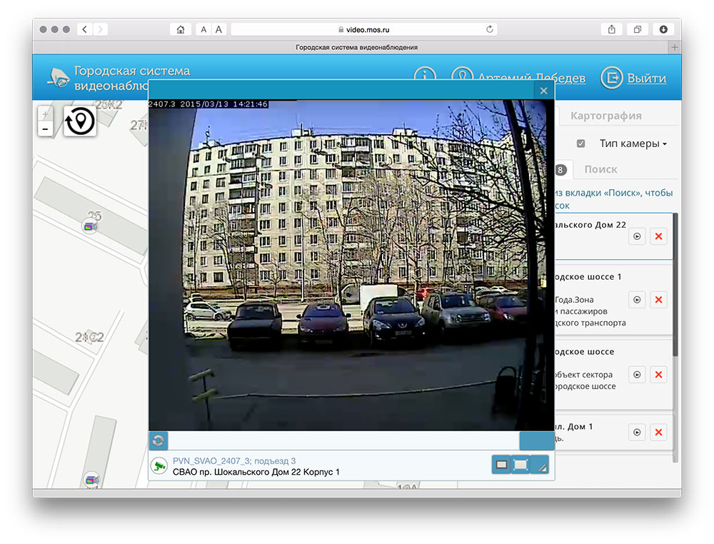Open the Safari share button
The image size is (714, 544).
coord(612,29)
